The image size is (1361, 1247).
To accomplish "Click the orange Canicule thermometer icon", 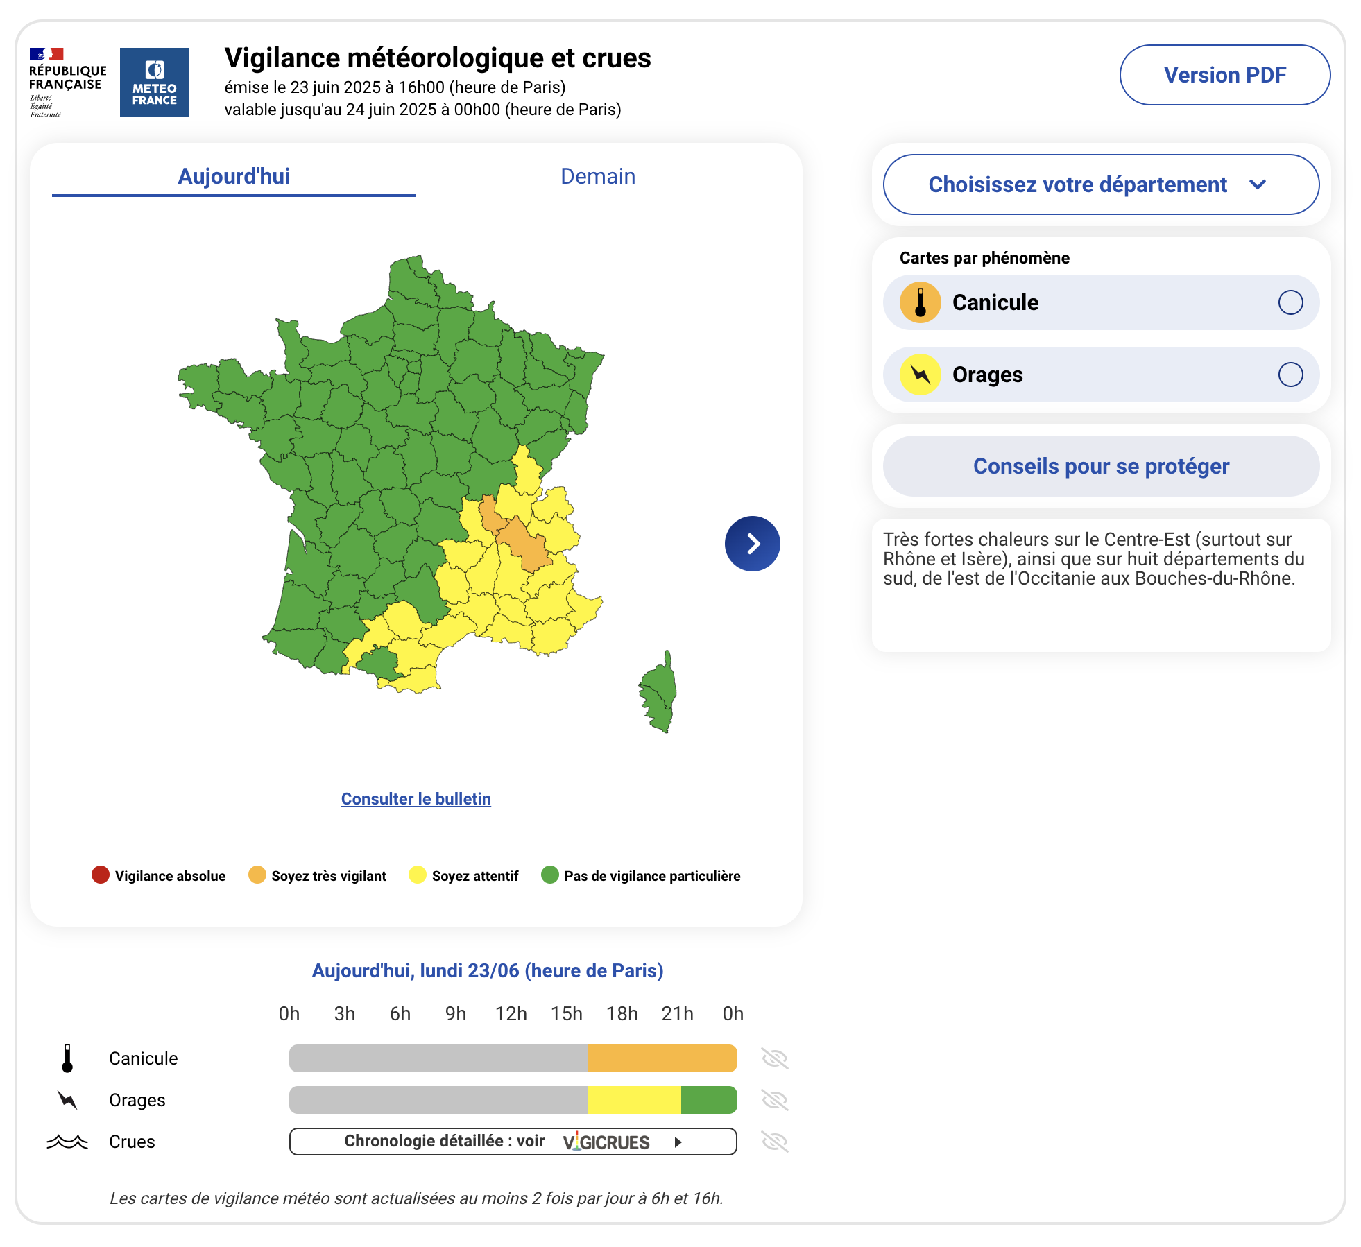I will (x=920, y=302).
